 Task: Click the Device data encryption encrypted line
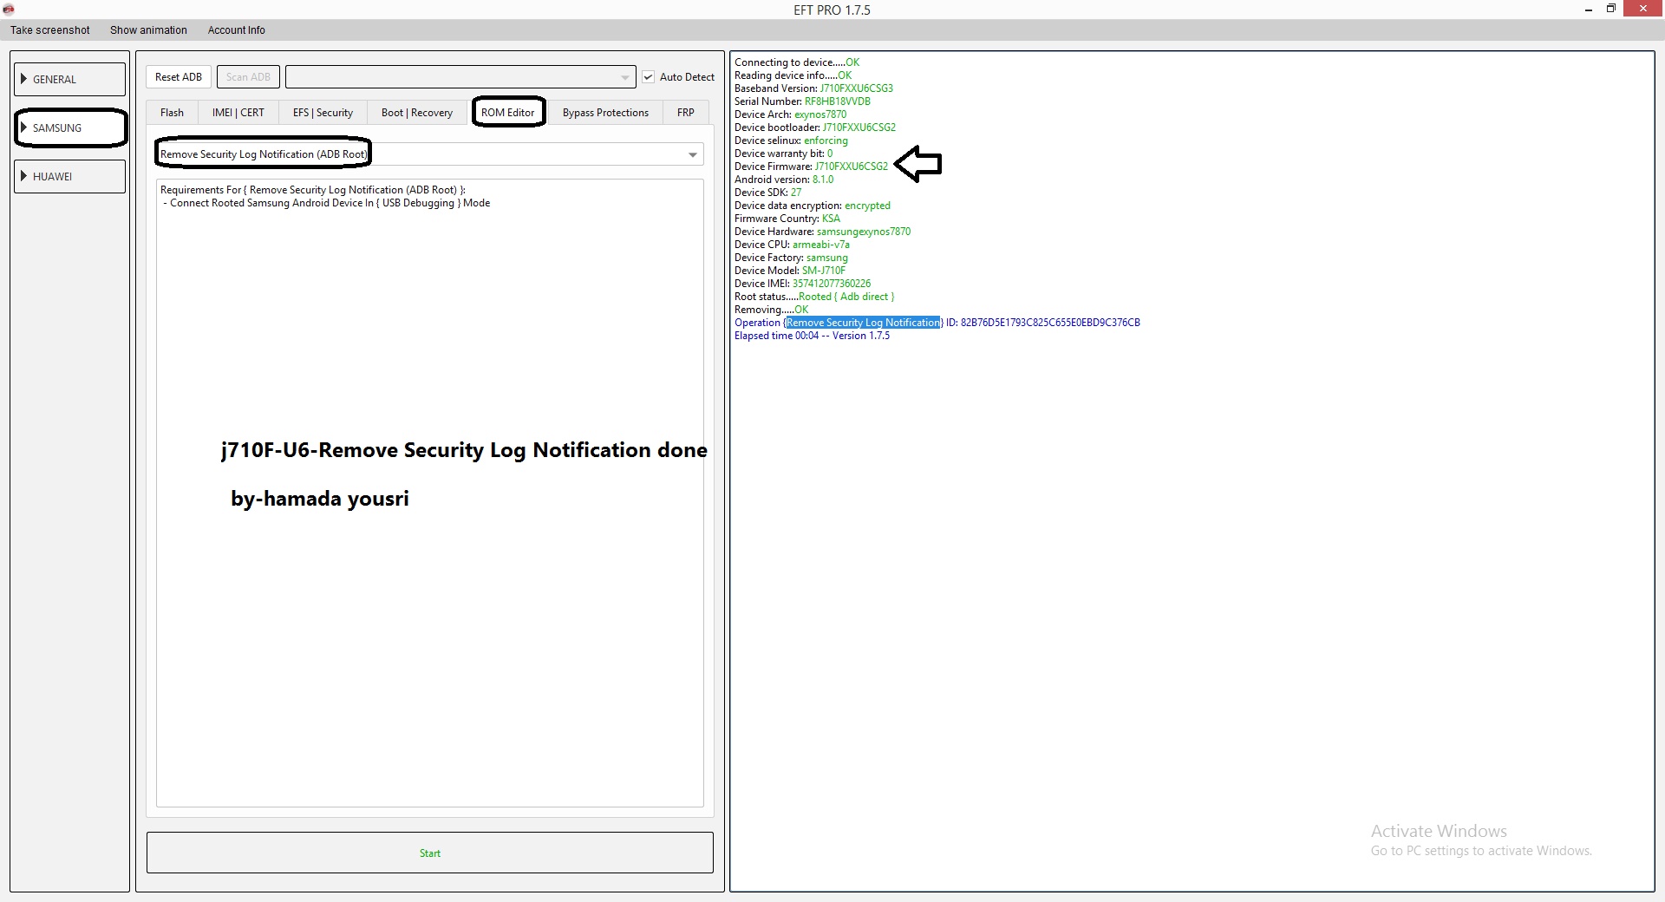(813, 206)
